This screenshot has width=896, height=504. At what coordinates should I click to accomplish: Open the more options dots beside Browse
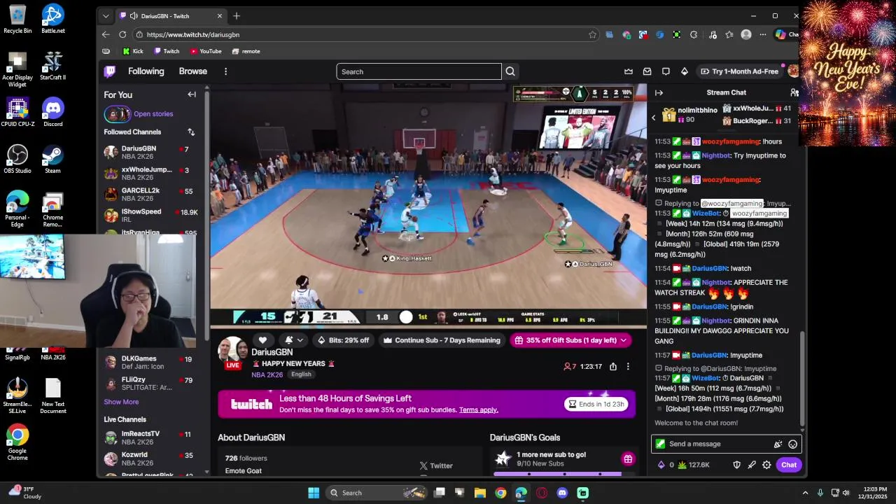pos(225,71)
